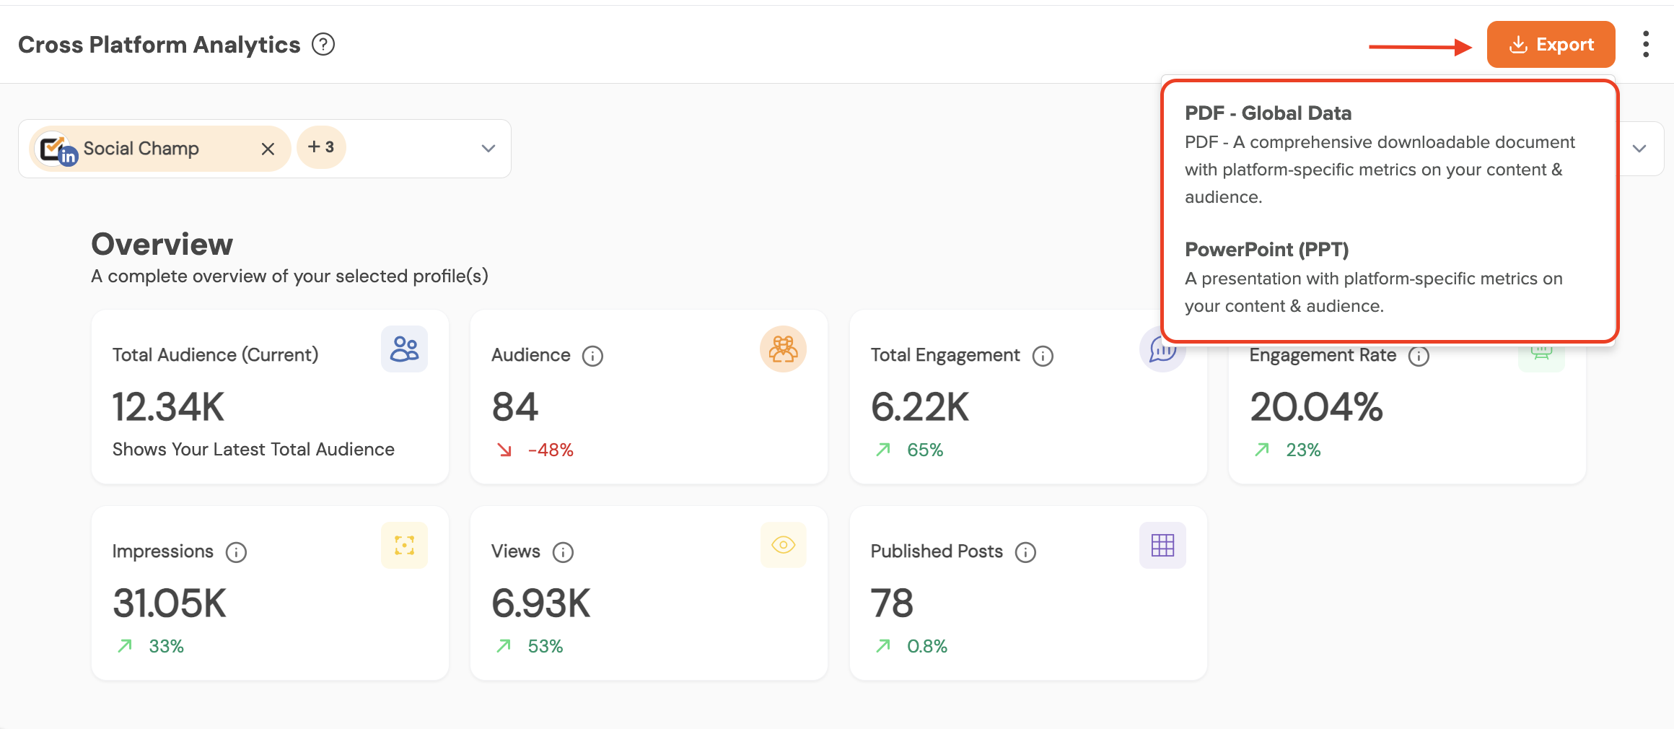This screenshot has width=1674, height=729.
Task: Expand the profile selector dropdown
Action: pos(488,149)
